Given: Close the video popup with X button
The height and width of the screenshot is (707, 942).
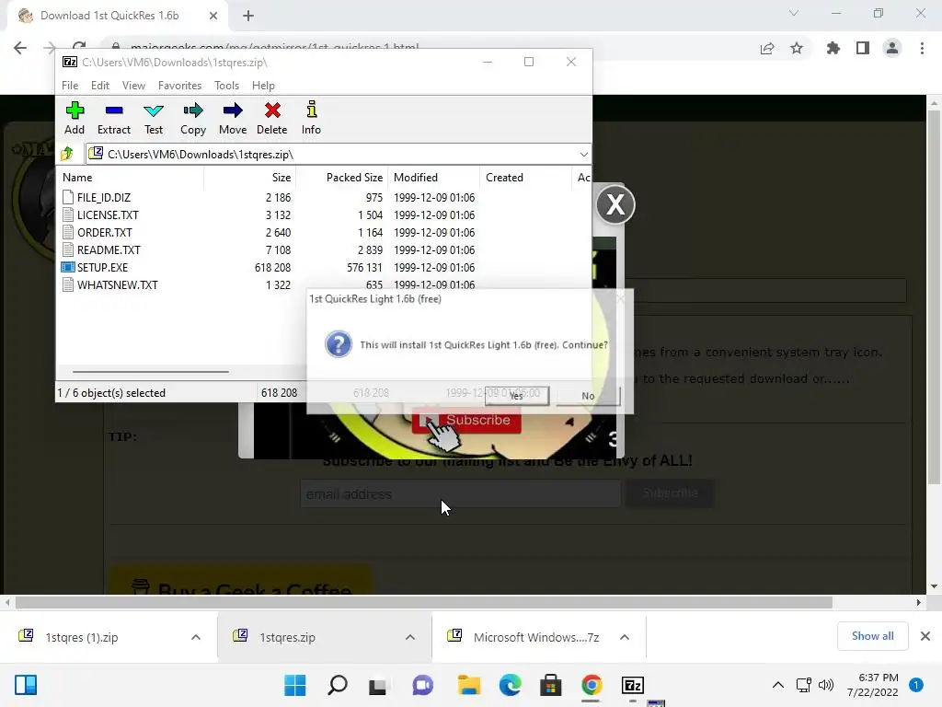Looking at the screenshot, I should point(615,205).
